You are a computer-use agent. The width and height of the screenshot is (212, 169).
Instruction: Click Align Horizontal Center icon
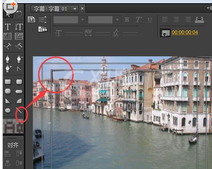tap(7, 163)
